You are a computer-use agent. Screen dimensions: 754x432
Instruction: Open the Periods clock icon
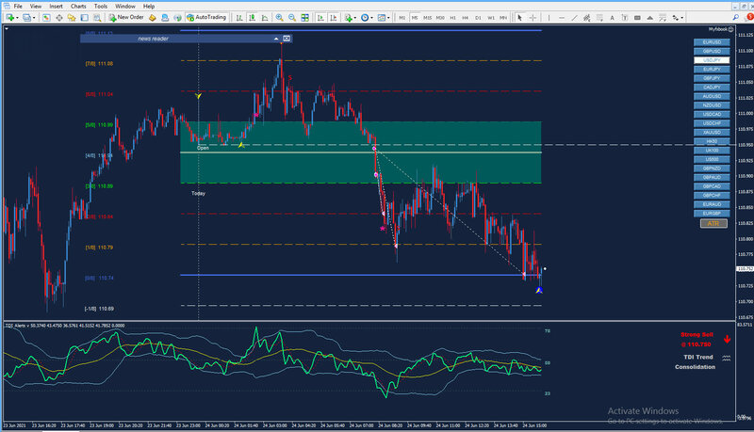coord(365,18)
